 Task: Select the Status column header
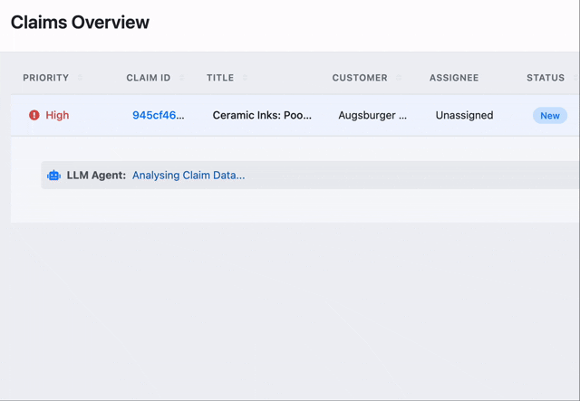click(545, 78)
